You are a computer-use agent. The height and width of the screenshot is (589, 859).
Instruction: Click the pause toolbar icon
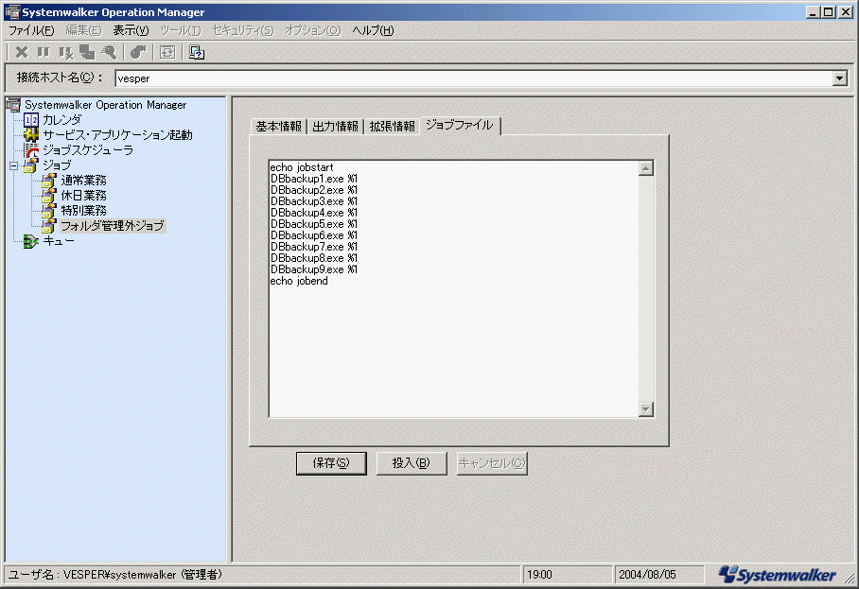click(44, 52)
